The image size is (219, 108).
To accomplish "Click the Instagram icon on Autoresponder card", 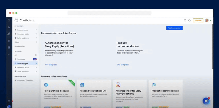I will 118,85.
